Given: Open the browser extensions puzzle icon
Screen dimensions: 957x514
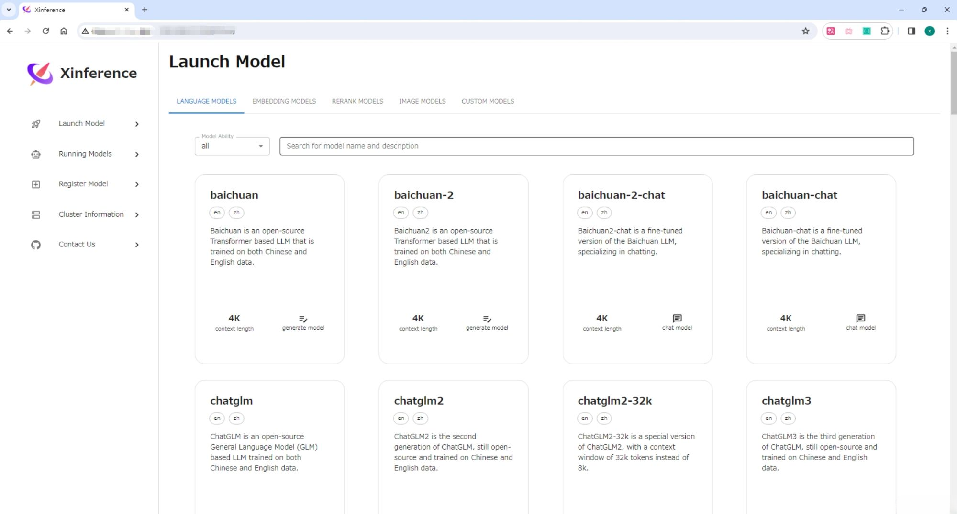Looking at the screenshot, I should coord(885,31).
